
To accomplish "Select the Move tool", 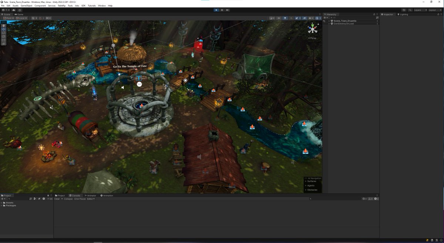I will 4,29.
